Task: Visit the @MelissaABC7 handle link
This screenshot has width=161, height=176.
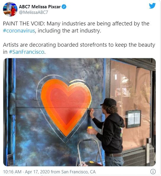Action: [x=33, y=12]
